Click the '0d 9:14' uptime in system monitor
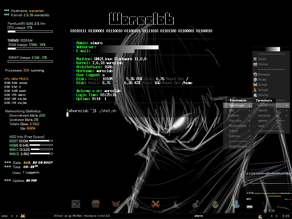 pyautogui.click(x=269, y=211)
